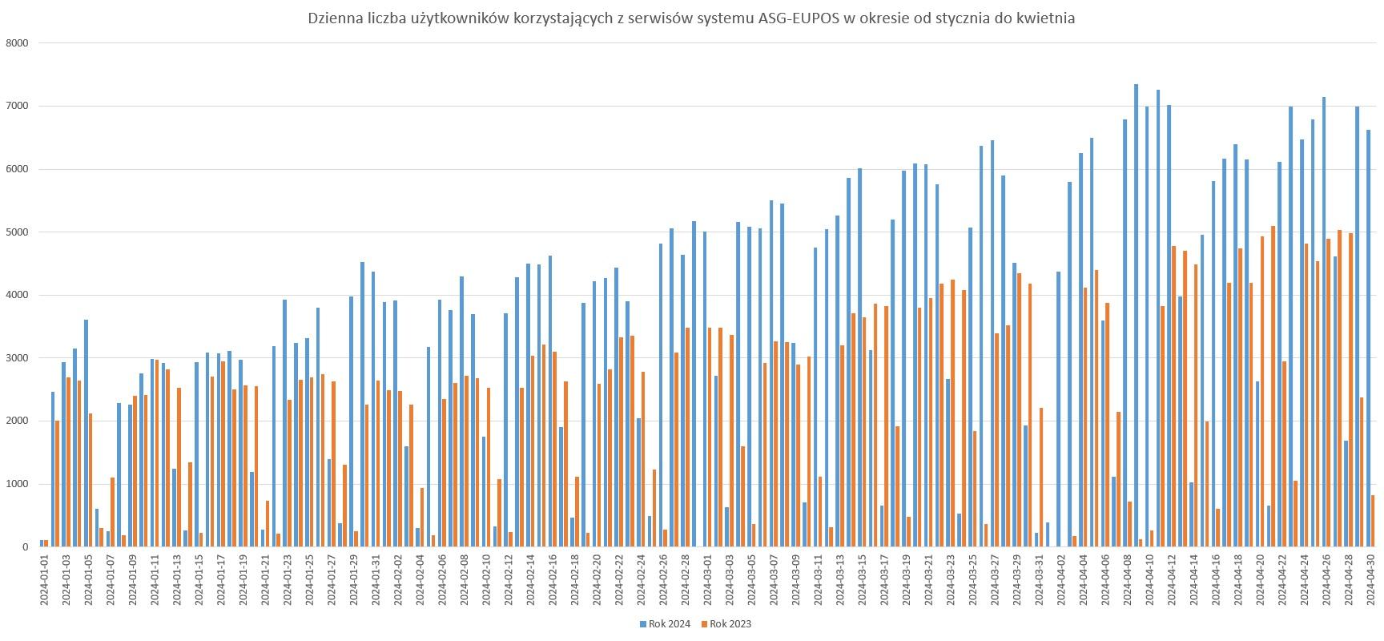Click the blue Rok 2024 legend swatch

(642, 624)
